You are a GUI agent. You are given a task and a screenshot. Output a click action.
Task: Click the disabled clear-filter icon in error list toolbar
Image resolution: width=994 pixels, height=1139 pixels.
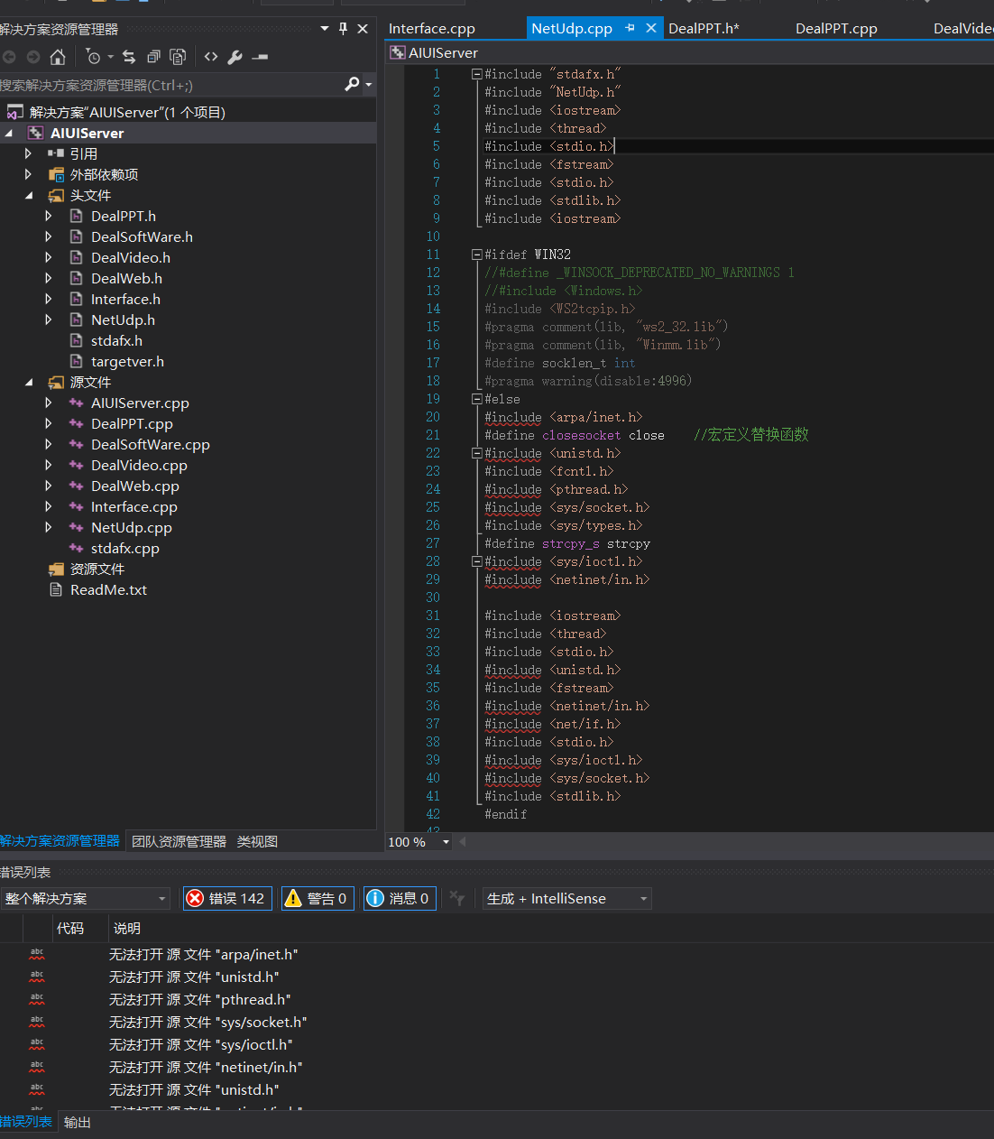tap(457, 898)
